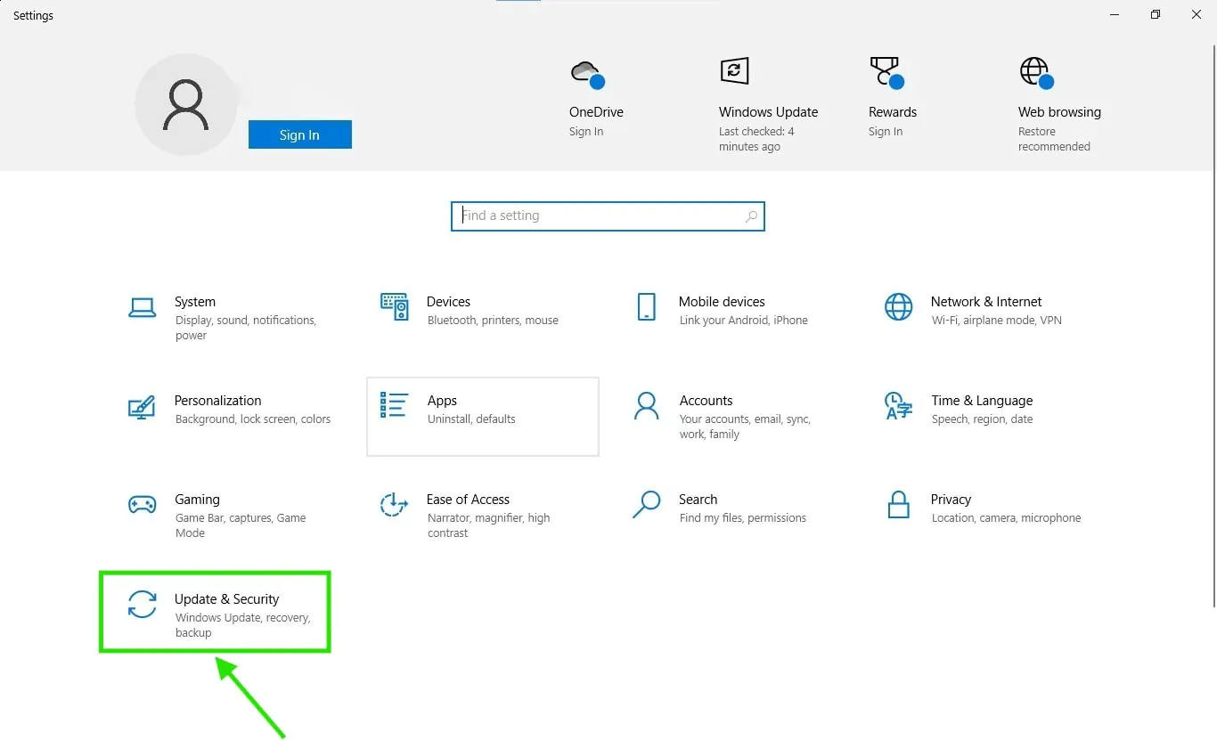This screenshot has height=740, width=1217.
Task: Open the Apps settings tile
Action: (x=483, y=417)
